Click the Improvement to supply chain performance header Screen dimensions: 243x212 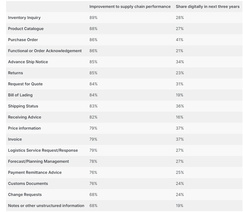click(129, 7)
